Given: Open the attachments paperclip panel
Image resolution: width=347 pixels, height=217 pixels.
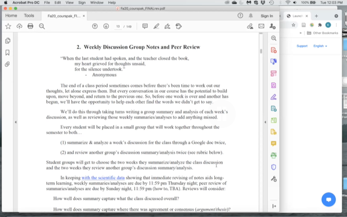Looking at the screenshot, I should [x=7, y=64].
